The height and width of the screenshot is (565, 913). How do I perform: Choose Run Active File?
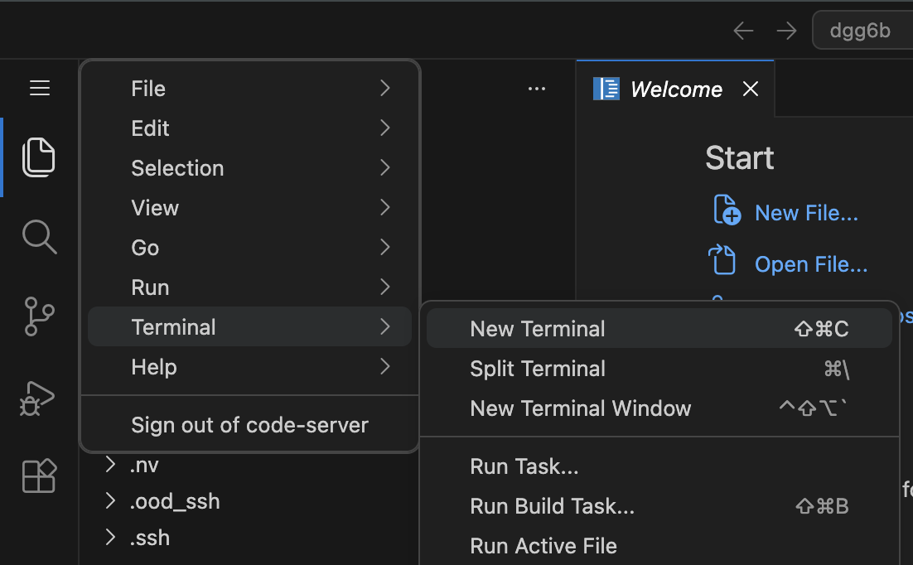tap(659, 546)
